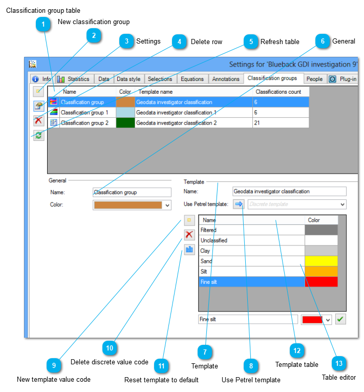Viewport: 364px width, 392px height.
Task: Click the General Name input field
Action: coord(132,192)
